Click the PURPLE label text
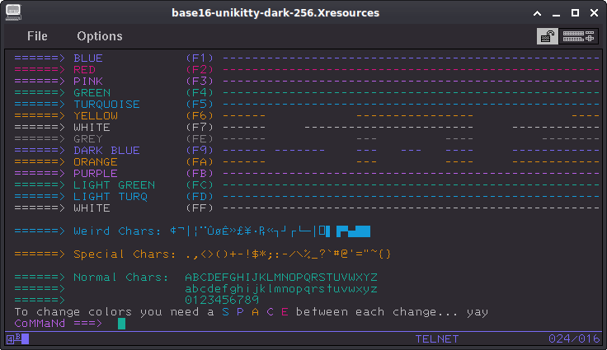The image size is (607, 350). tap(96, 173)
